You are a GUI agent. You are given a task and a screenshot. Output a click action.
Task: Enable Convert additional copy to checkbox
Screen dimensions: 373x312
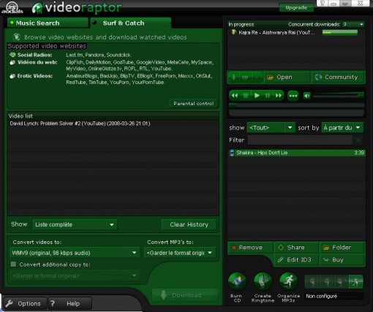pyautogui.click(x=14, y=265)
